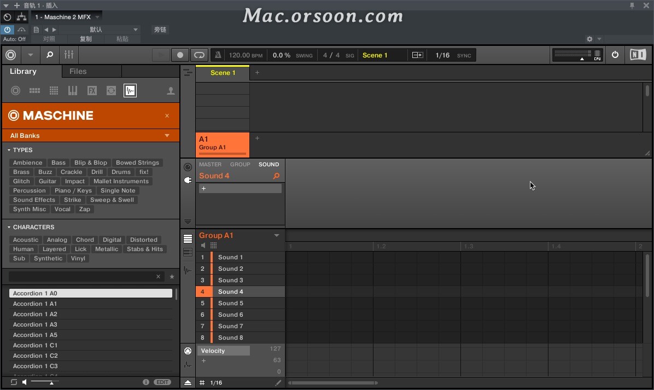The image size is (654, 390).
Task: Toggle the prehear speaker icon
Action: pyautogui.click(x=25, y=382)
